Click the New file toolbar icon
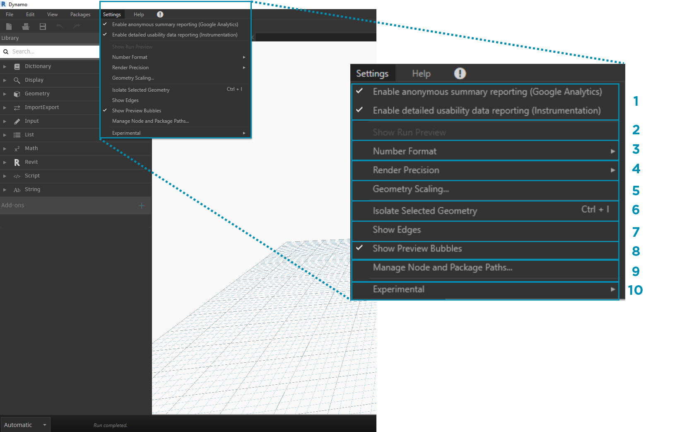The width and height of the screenshot is (694, 432). click(9, 27)
